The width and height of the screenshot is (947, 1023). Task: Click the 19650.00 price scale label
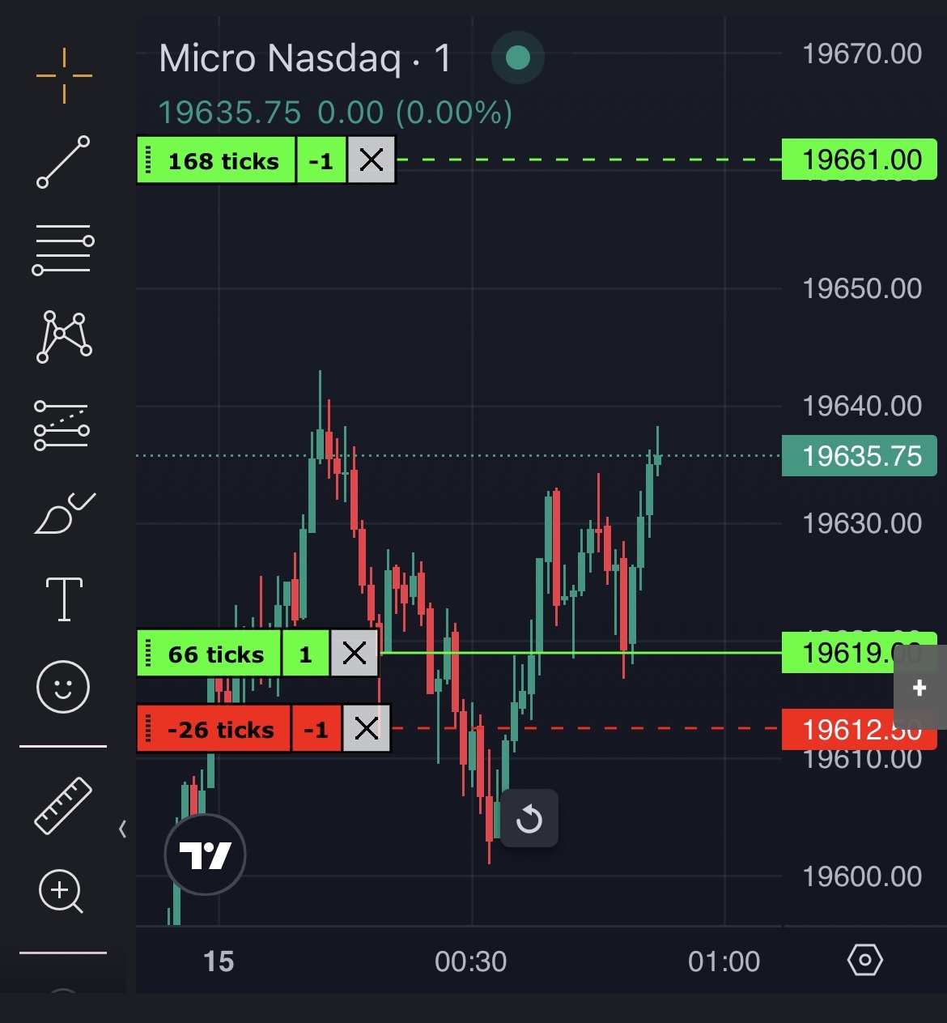click(862, 288)
